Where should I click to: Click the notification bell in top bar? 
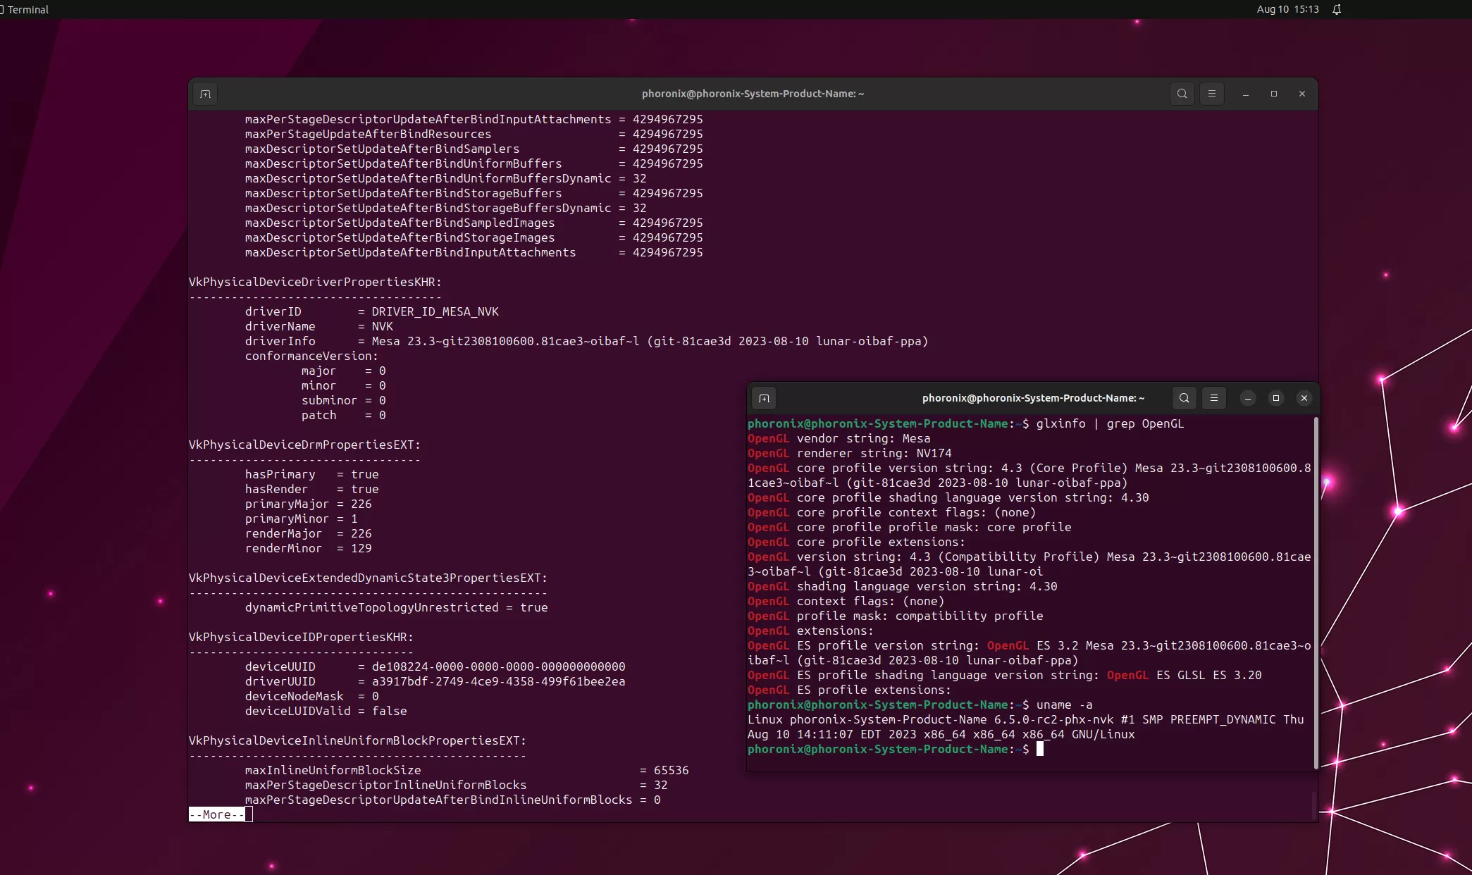pos(1337,9)
